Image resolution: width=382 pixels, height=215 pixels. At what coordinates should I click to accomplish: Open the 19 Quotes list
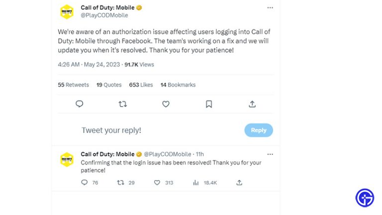coord(109,85)
